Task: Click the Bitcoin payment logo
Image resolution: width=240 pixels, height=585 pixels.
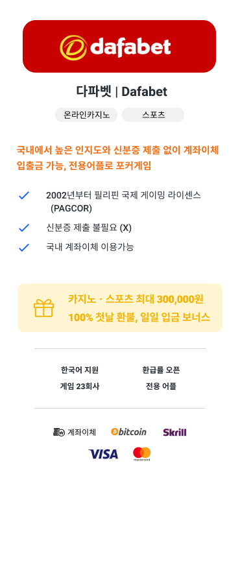Action: click(129, 432)
